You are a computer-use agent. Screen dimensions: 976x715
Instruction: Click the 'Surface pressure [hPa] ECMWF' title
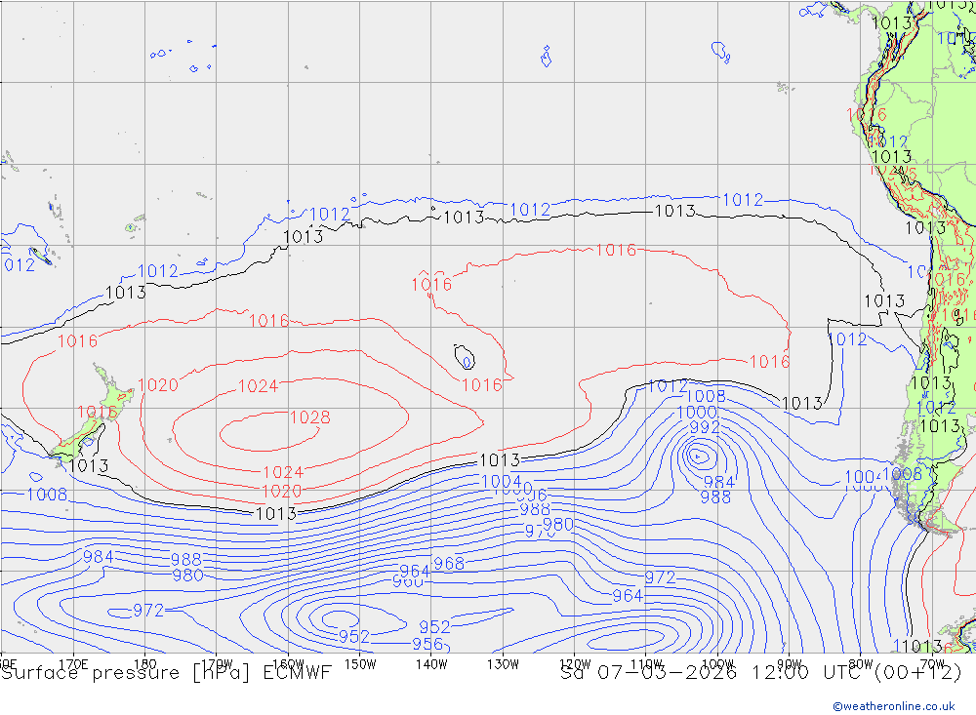pos(166,673)
